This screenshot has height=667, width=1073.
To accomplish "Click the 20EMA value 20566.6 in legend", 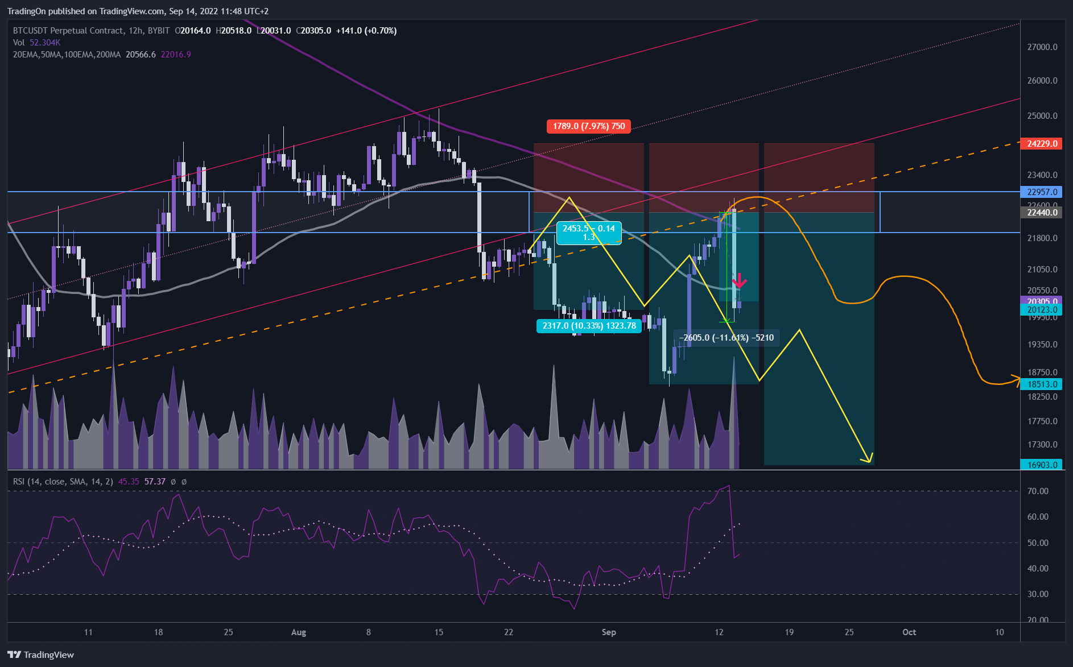I will click(x=141, y=55).
